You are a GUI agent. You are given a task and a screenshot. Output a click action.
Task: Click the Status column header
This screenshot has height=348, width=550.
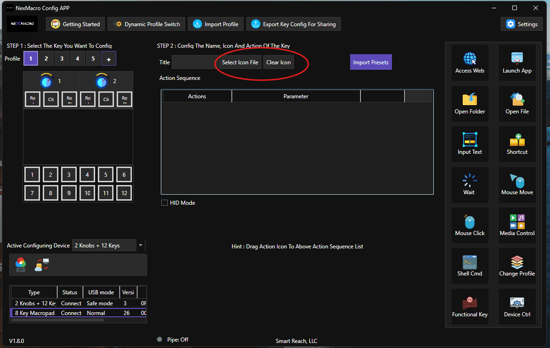pyautogui.click(x=70, y=292)
